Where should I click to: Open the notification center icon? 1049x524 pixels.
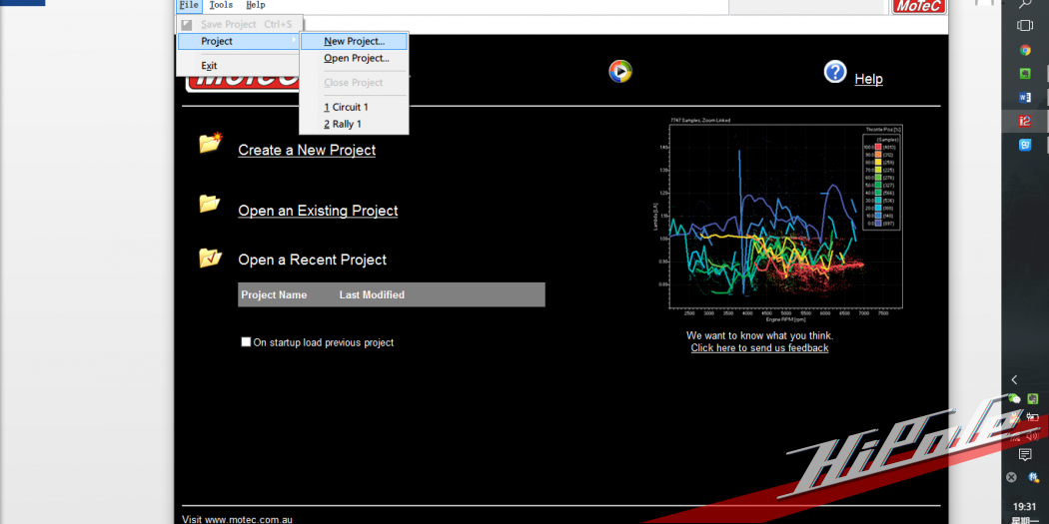coord(1024,455)
